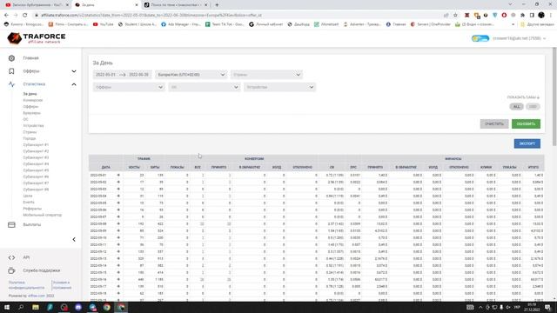
Task: Sort by the EPC column header
Action: 353,167
